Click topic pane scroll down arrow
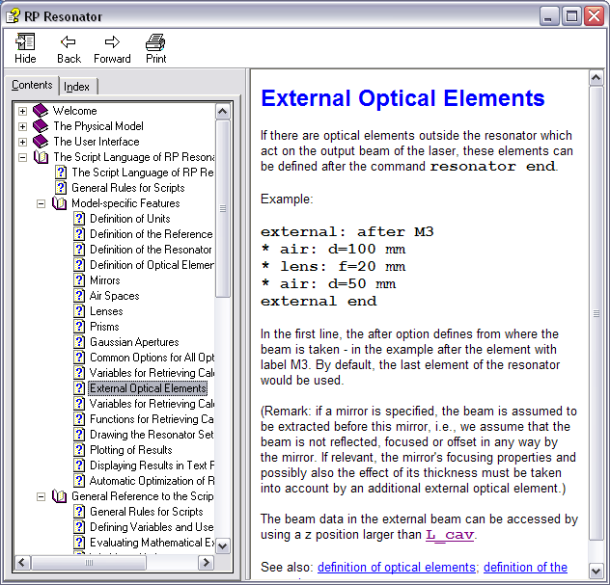Screen dimensions: 610x585 pyautogui.click(x=596, y=571)
